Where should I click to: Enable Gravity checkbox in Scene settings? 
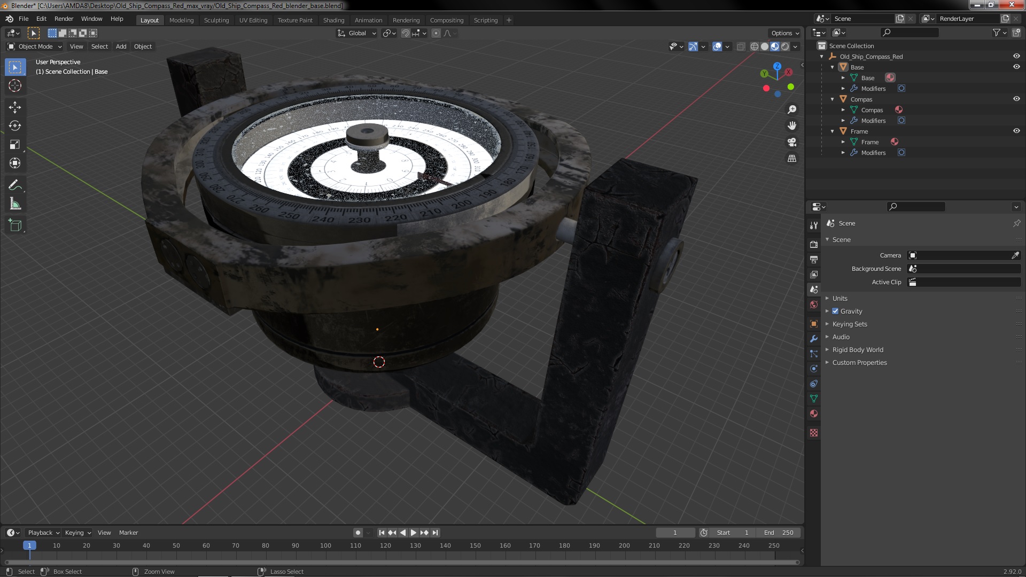[836, 311]
